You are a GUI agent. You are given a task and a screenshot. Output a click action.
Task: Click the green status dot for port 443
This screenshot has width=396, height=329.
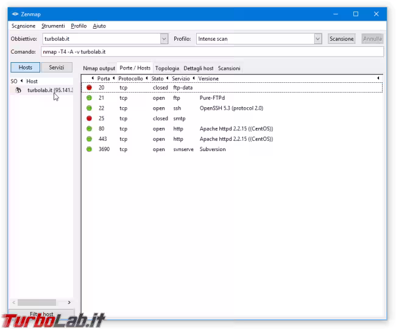coord(89,139)
